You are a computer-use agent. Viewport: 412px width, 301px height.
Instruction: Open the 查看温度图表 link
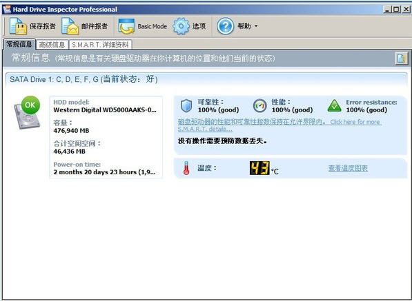point(348,168)
